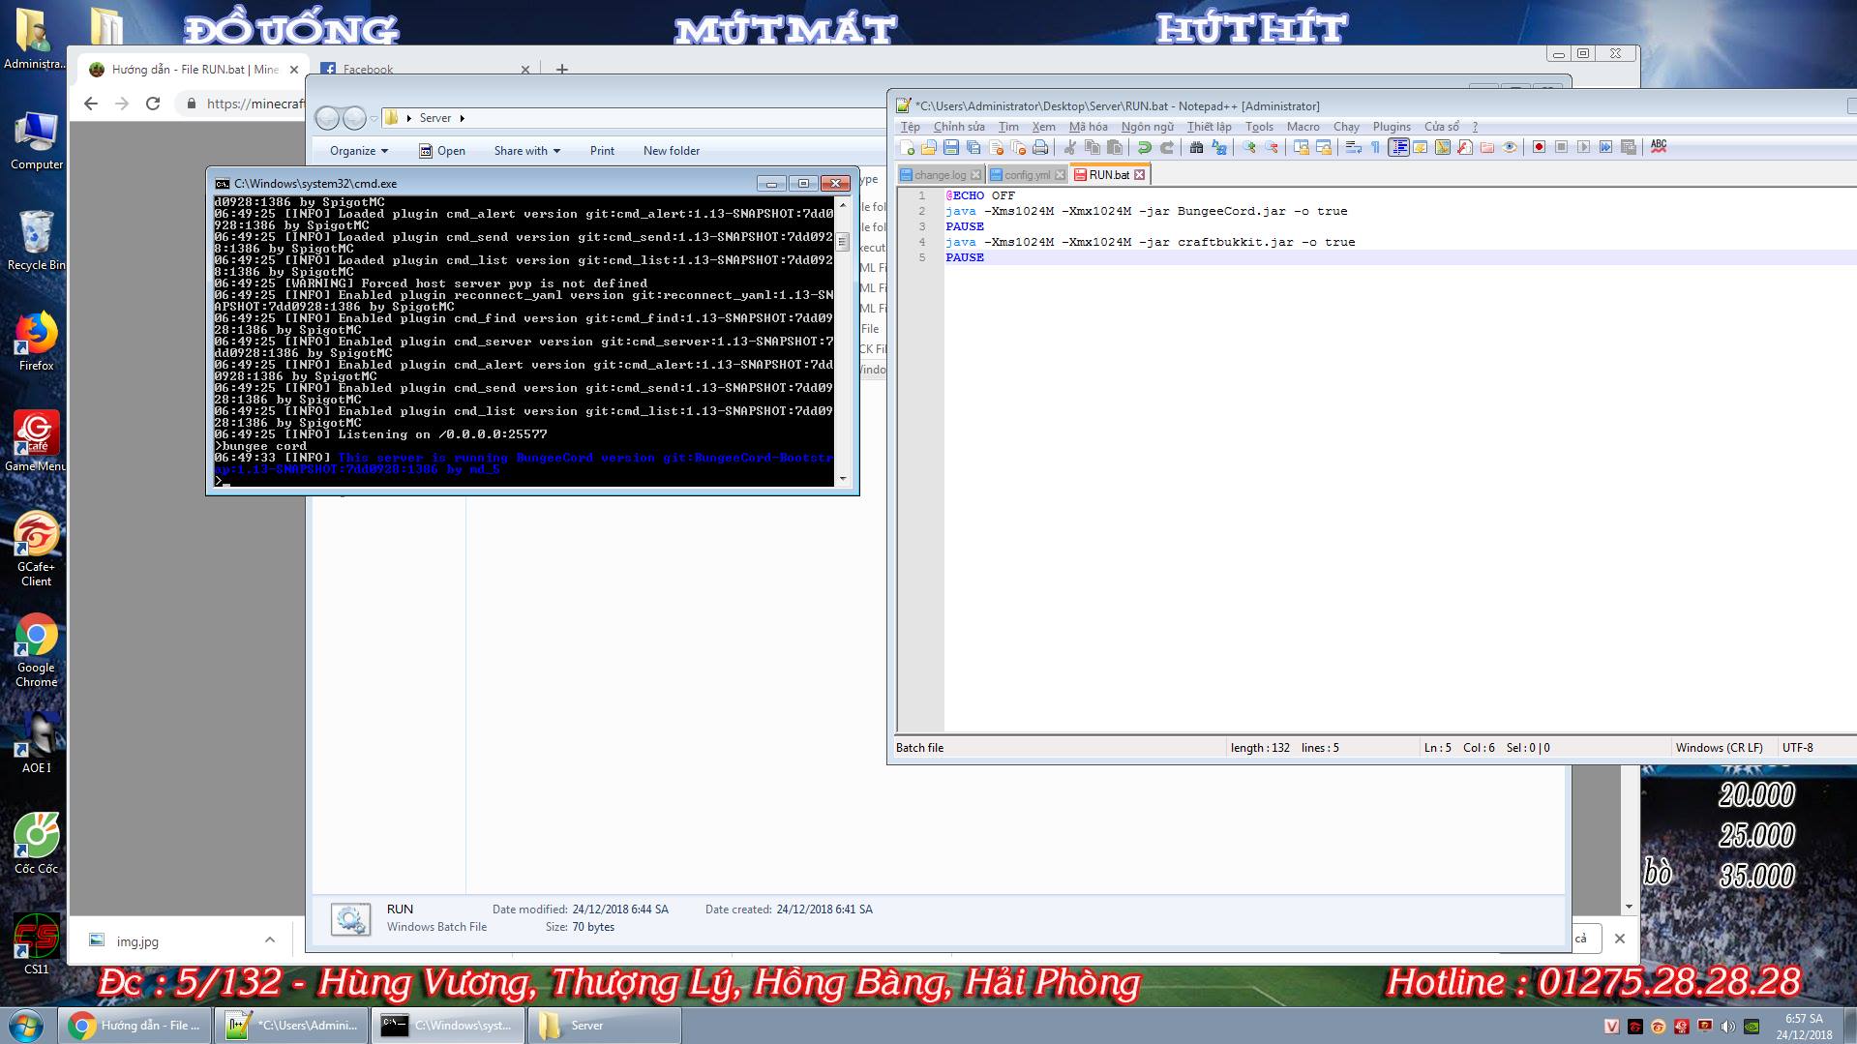Click the cmd window vertical scrollbar thumb
The height and width of the screenshot is (1044, 1857).
click(x=843, y=242)
